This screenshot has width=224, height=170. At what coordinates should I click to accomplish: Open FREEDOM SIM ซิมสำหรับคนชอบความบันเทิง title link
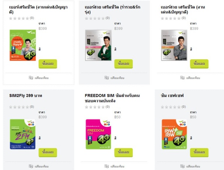pyautogui.click(x=112, y=98)
